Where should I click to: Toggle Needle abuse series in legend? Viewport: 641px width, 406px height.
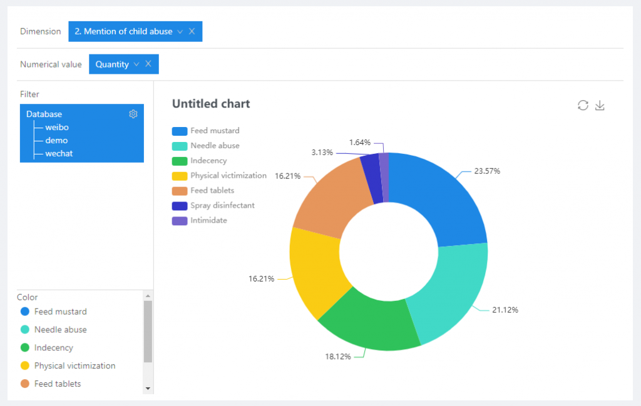[x=206, y=146]
